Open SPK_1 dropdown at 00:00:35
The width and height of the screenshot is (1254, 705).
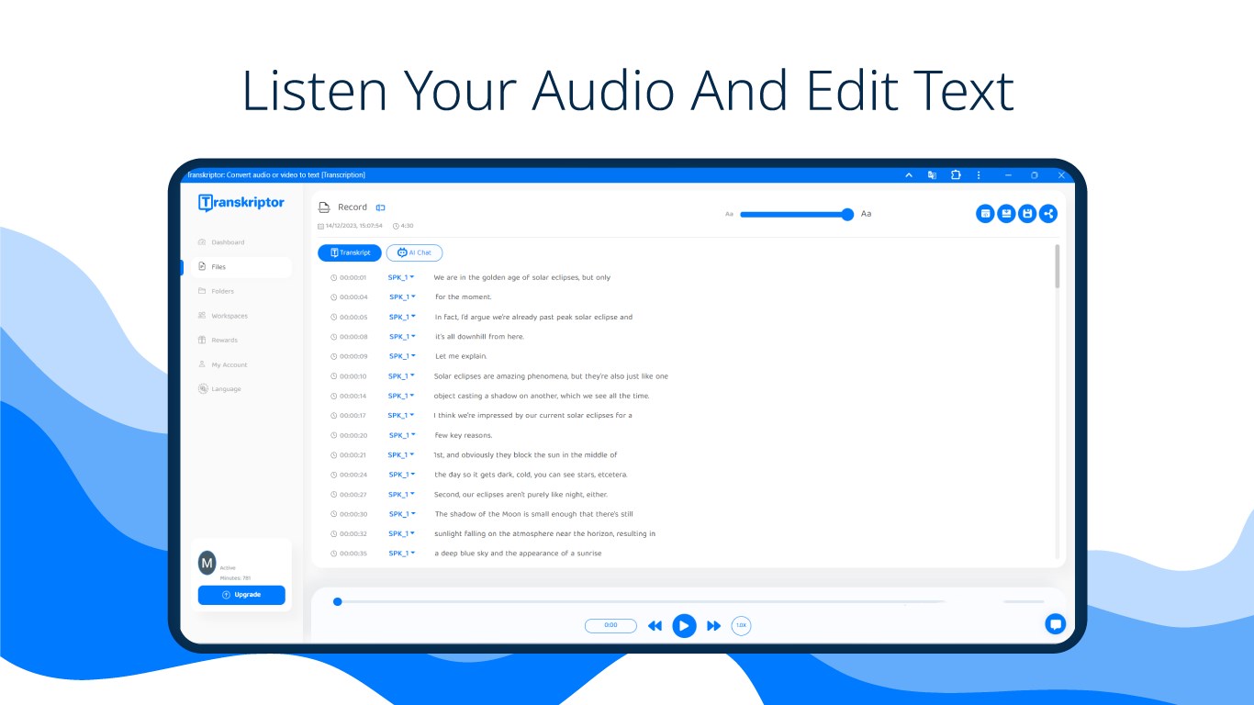402,554
